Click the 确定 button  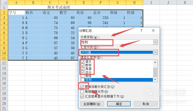tap(119, 104)
